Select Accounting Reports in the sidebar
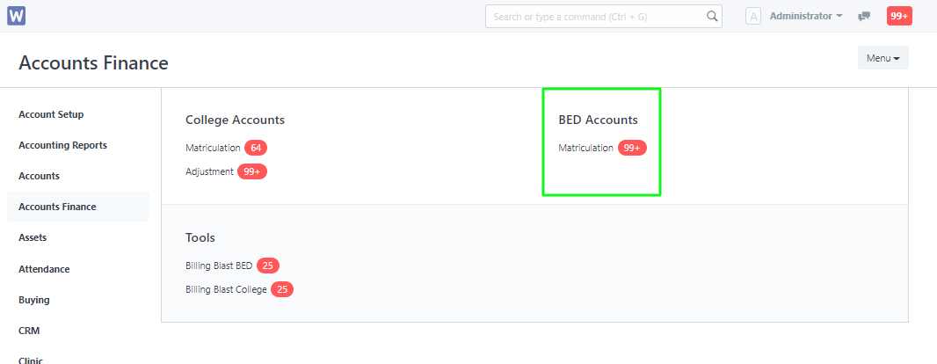This screenshot has width=937, height=364. pos(62,145)
